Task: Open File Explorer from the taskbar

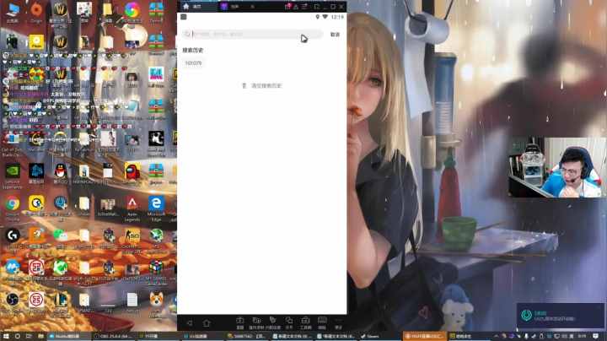Action: (40, 336)
